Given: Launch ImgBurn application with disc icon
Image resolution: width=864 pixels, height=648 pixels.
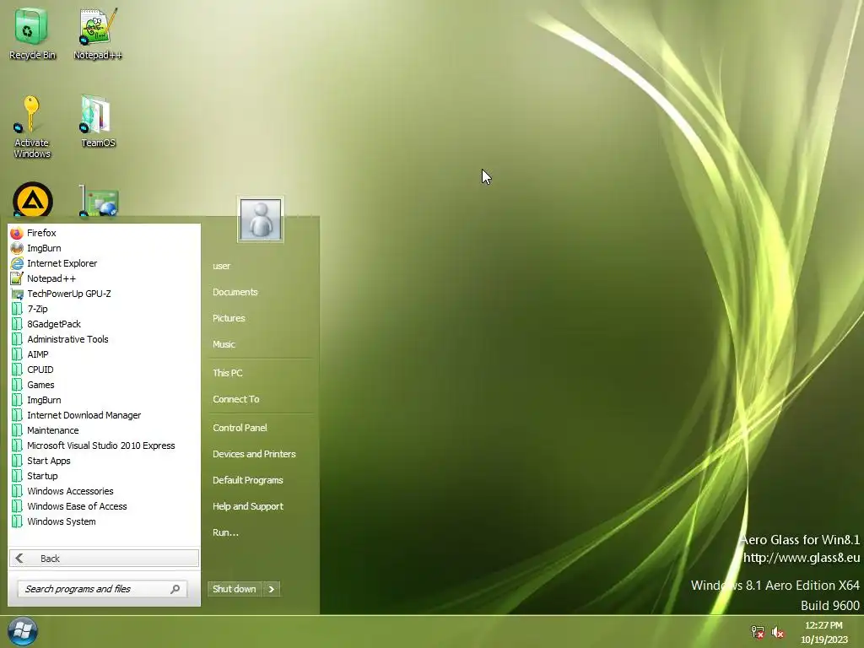Looking at the screenshot, I should tap(105, 248).
